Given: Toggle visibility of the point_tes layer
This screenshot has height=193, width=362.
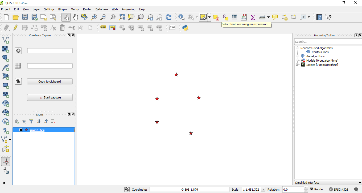Looking at the screenshot, I should pyautogui.click(x=21, y=130).
